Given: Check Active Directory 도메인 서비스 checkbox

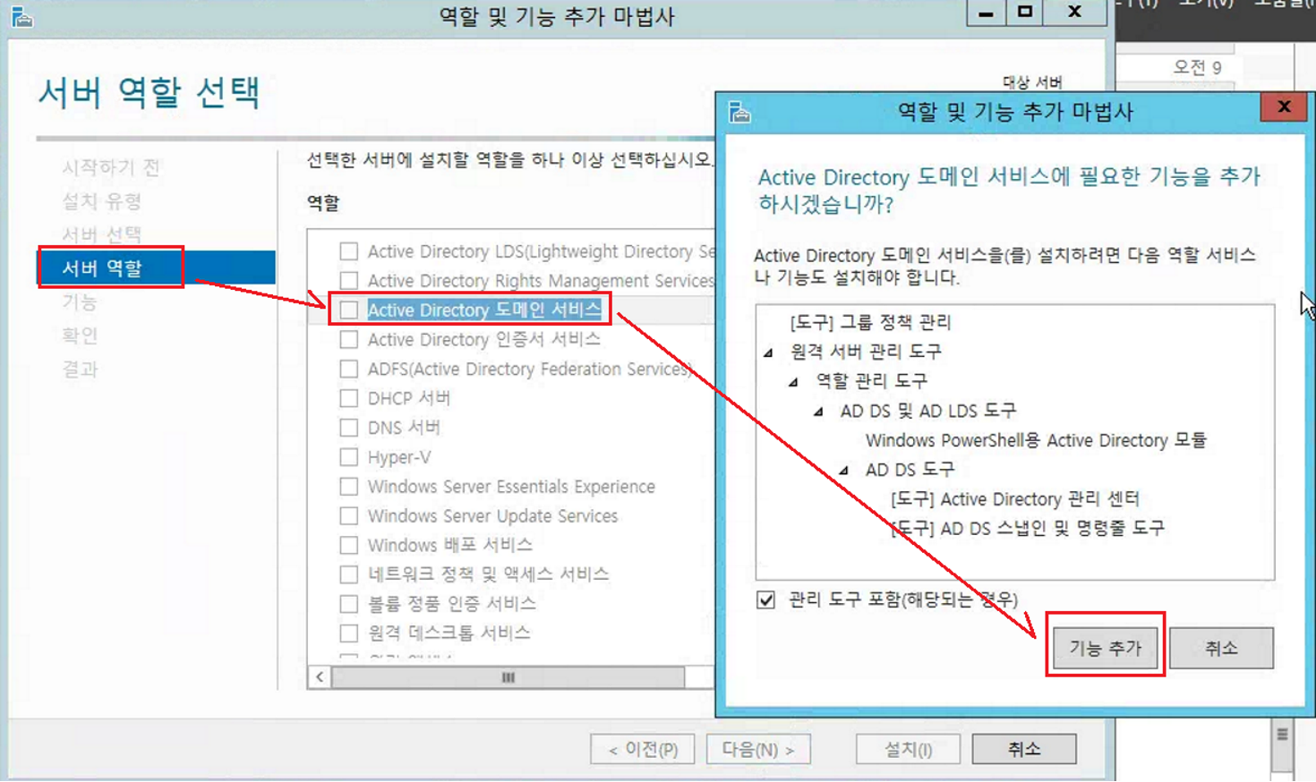Looking at the screenshot, I should coord(349,310).
